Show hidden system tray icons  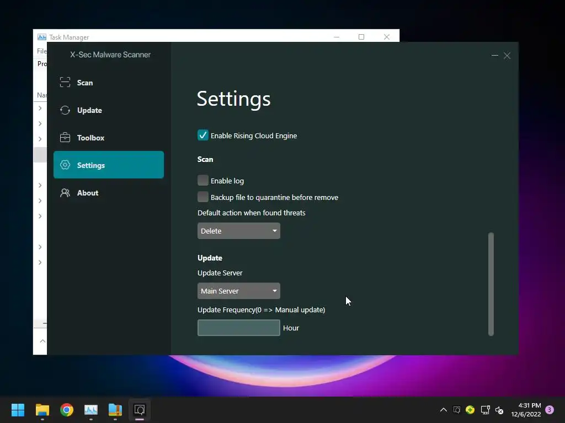(x=444, y=410)
